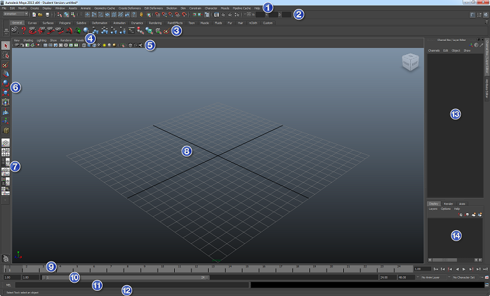Click the ViewCube in the viewport corner

[410, 63]
